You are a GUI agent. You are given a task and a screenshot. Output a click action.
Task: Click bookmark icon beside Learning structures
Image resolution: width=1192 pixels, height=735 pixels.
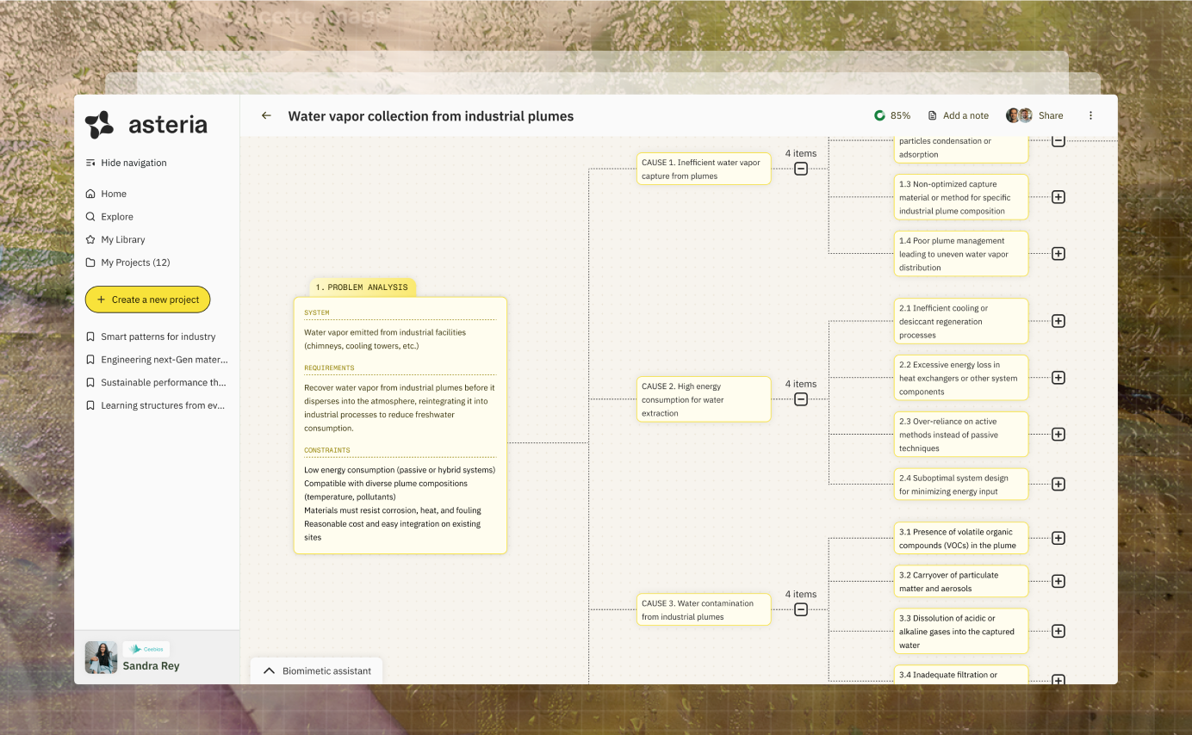[x=90, y=405]
